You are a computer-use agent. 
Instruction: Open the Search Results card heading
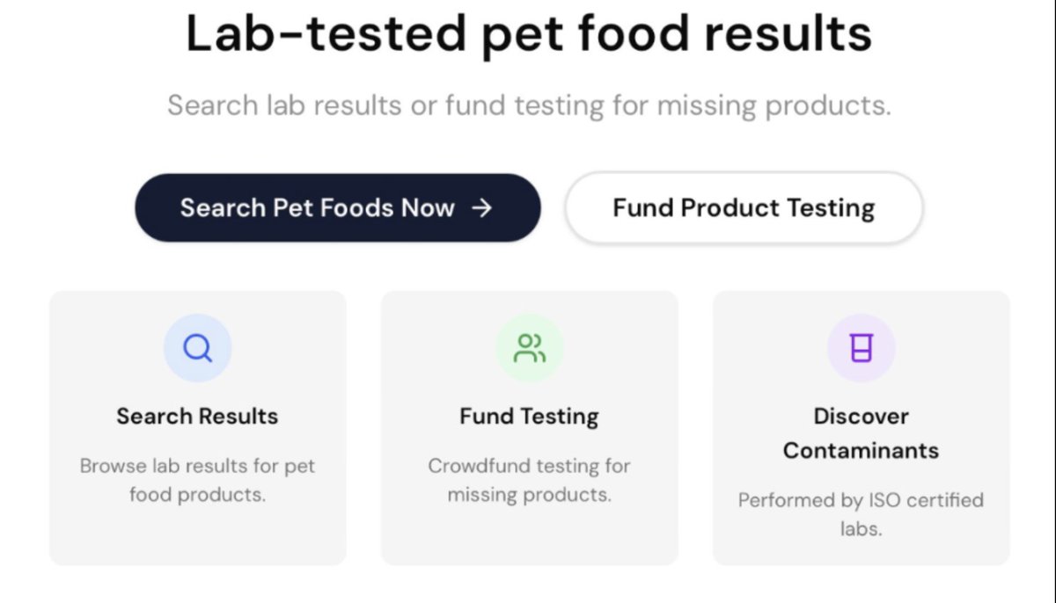197,416
